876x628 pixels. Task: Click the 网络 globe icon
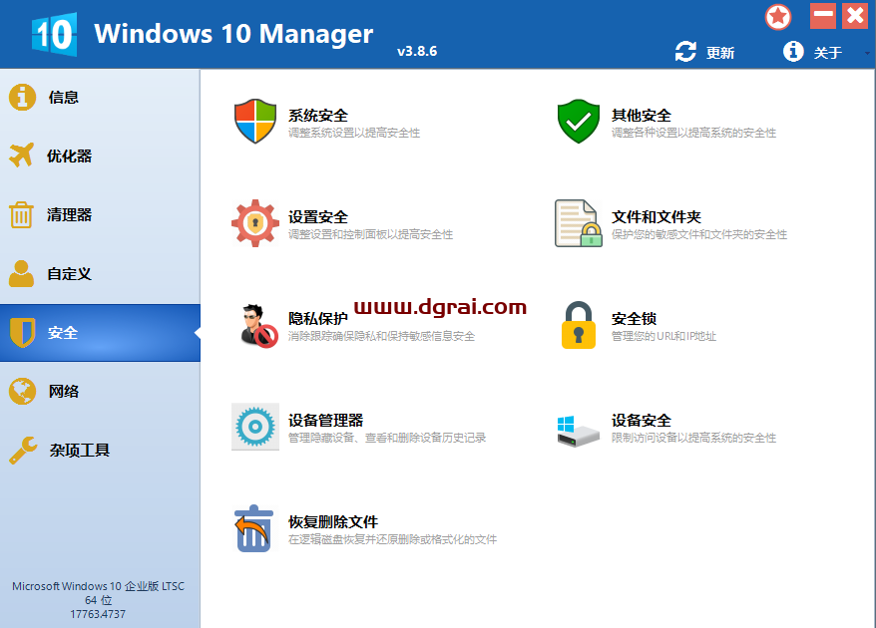coord(22,392)
